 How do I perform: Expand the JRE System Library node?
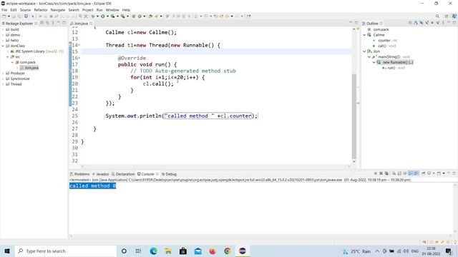click(x=8, y=51)
